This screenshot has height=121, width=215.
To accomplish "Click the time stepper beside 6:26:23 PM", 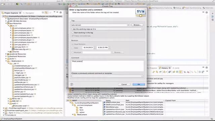I will pyautogui.click(x=110, y=47).
